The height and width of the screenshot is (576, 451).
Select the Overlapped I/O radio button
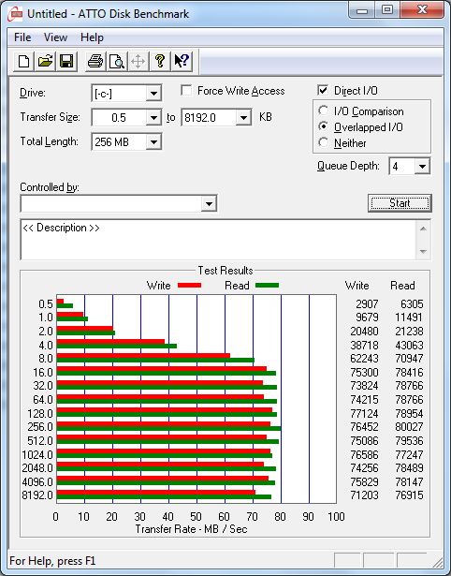[x=324, y=126]
